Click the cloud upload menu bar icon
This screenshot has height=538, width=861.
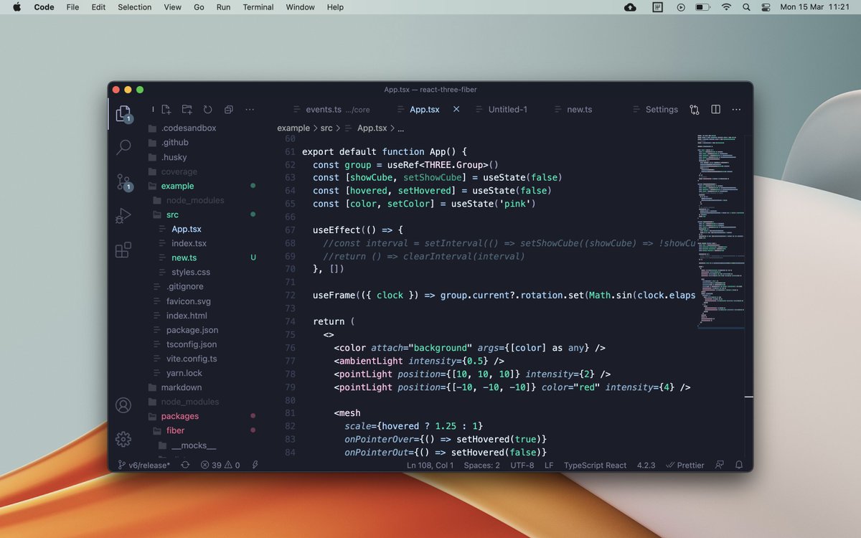coord(630,7)
